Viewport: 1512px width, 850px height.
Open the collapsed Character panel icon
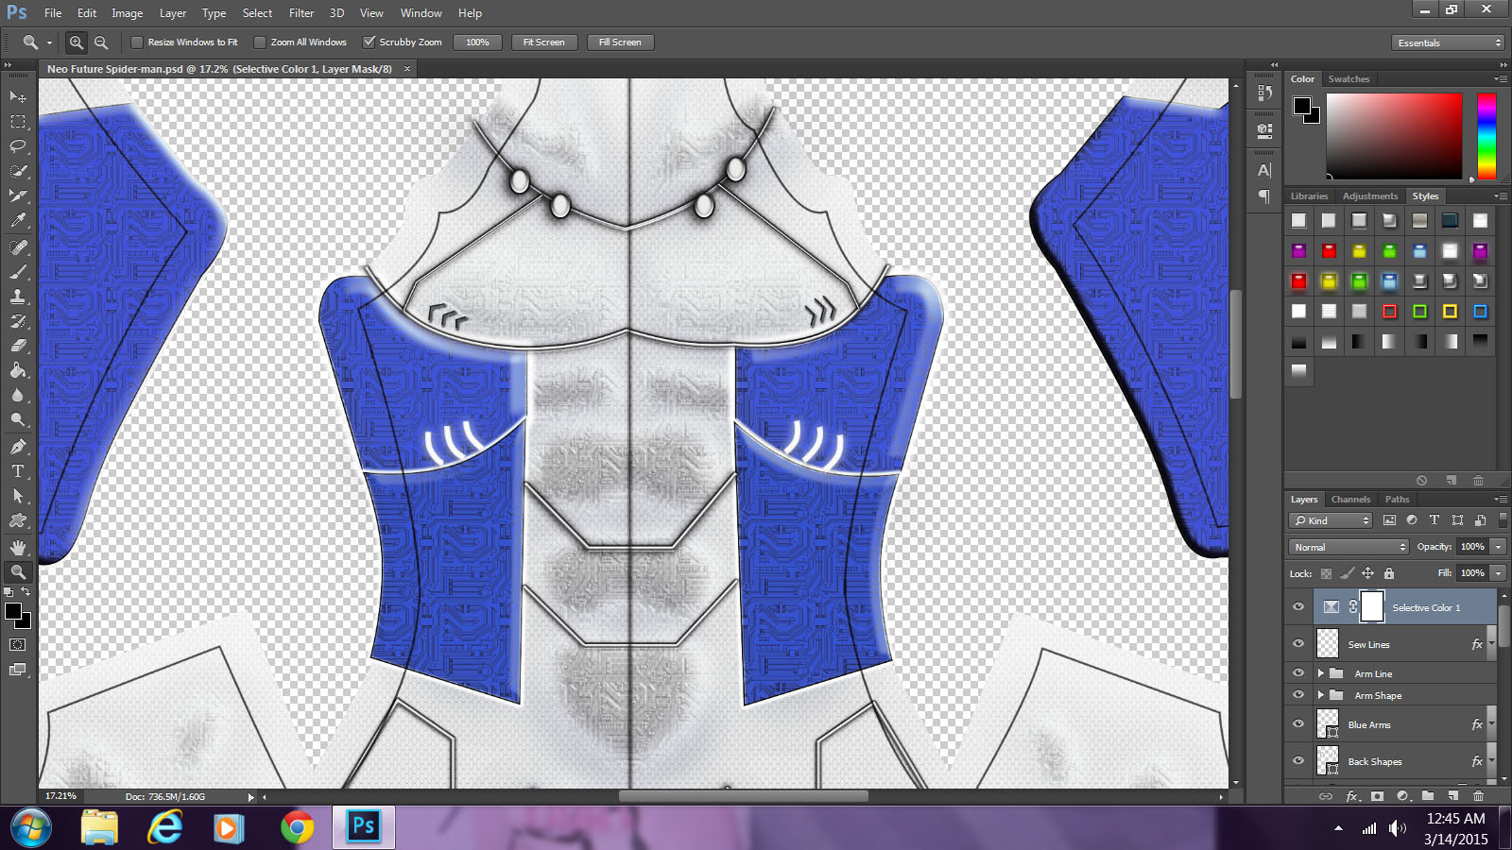(1264, 170)
